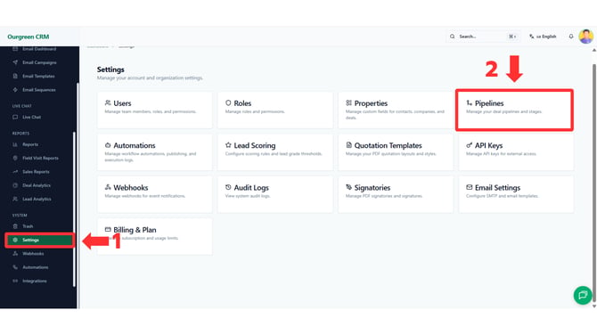Open the Audit Logs history icon card
Image resolution: width=597 pixels, height=335 pixels.
coord(228,187)
